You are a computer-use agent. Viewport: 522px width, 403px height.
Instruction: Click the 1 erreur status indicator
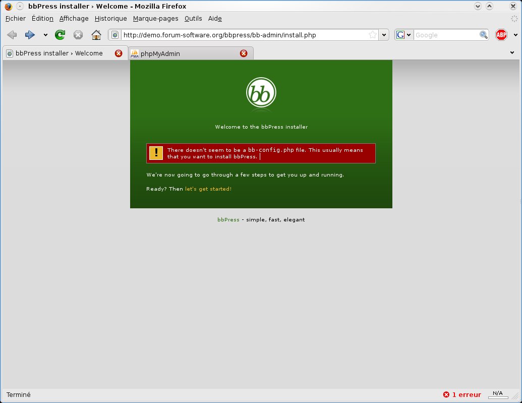tap(462, 394)
